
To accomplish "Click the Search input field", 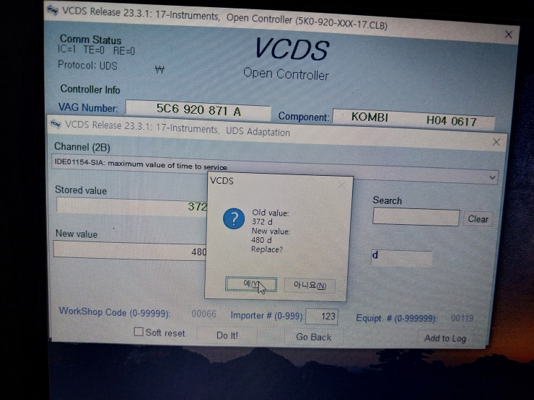I will point(416,217).
